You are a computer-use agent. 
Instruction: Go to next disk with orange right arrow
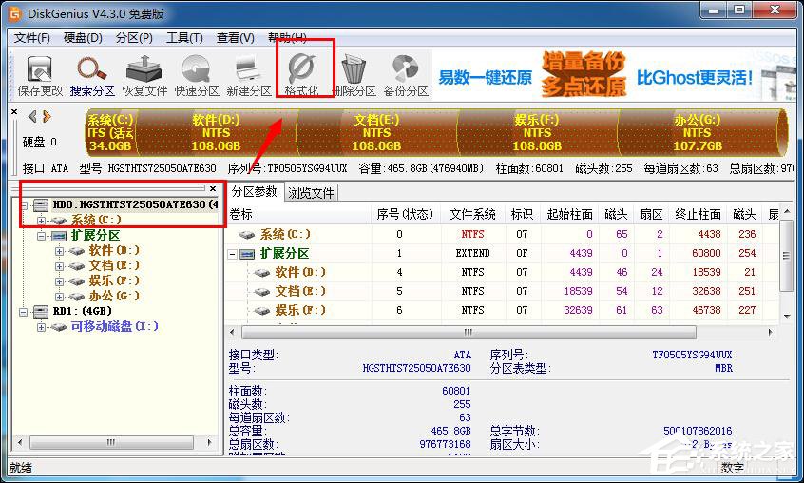click(48, 117)
